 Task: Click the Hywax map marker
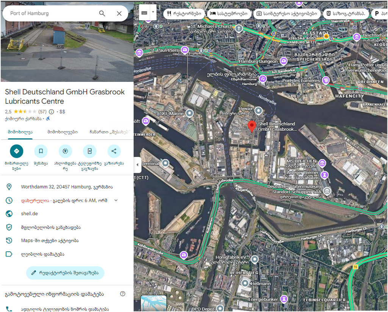pos(258,111)
